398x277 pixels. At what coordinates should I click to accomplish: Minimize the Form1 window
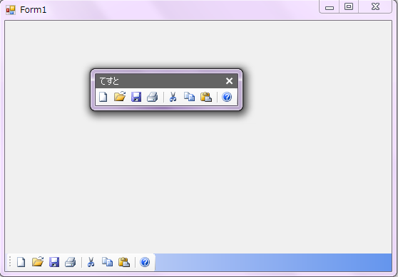[x=330, y=7]
